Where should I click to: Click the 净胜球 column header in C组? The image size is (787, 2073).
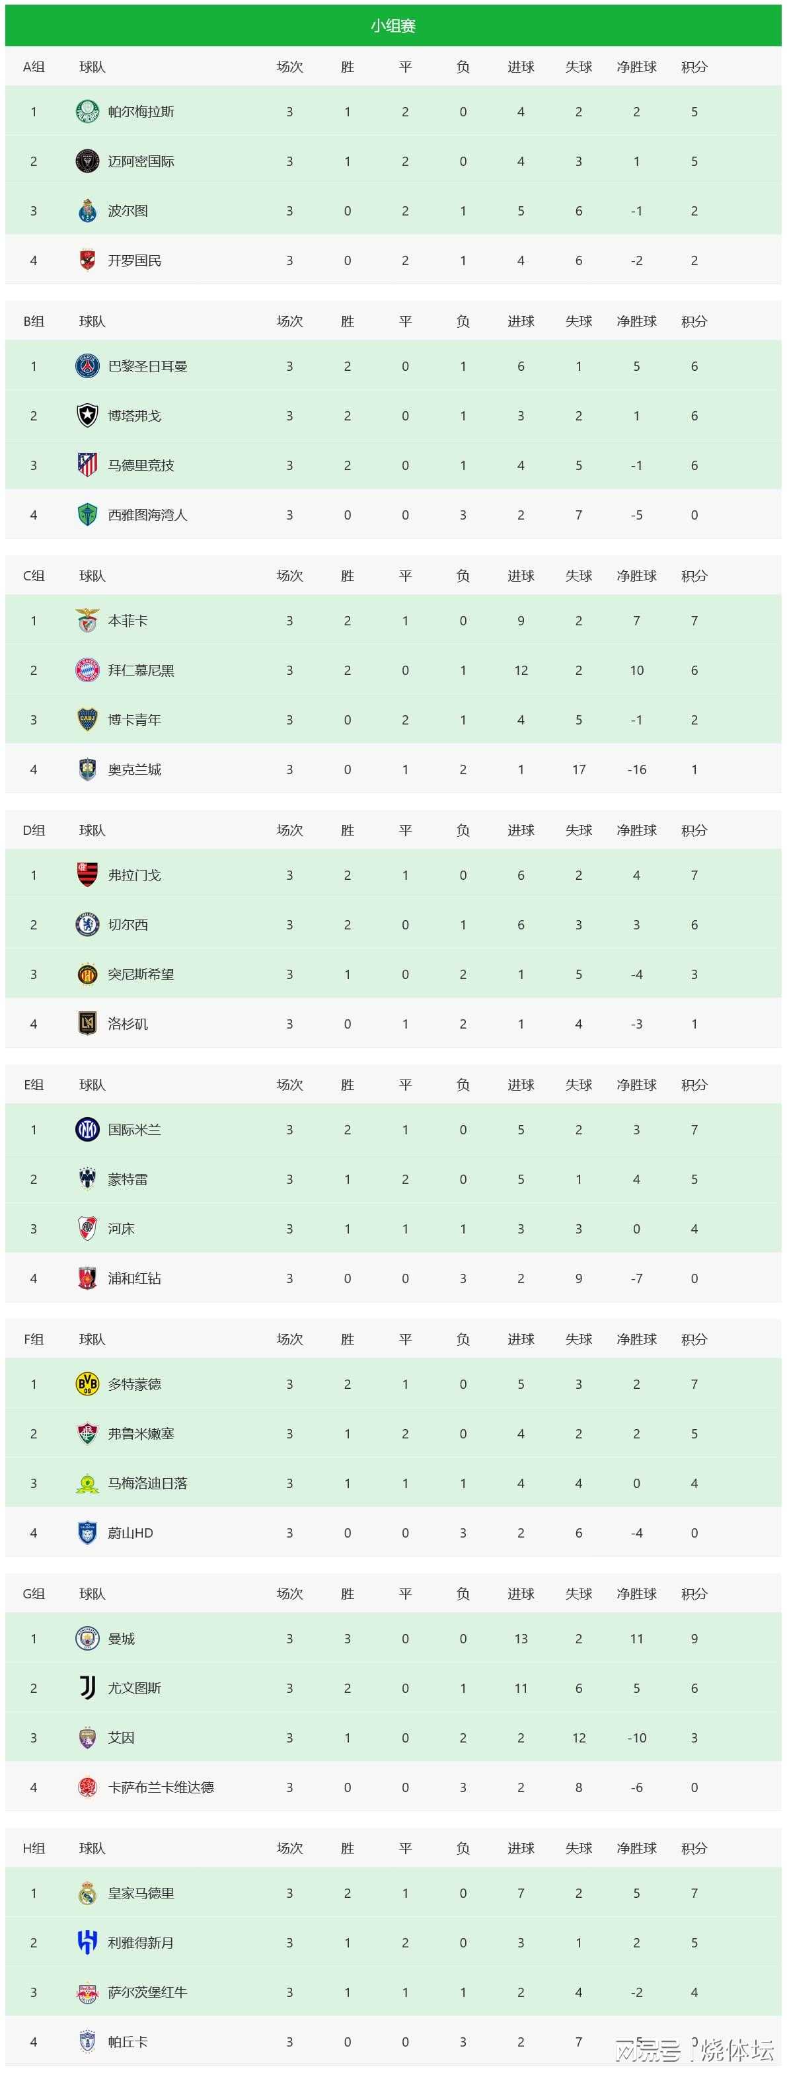click(x=636, y=575)
